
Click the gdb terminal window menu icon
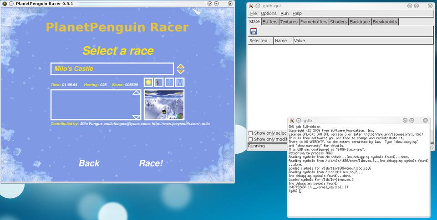point(291,120)
